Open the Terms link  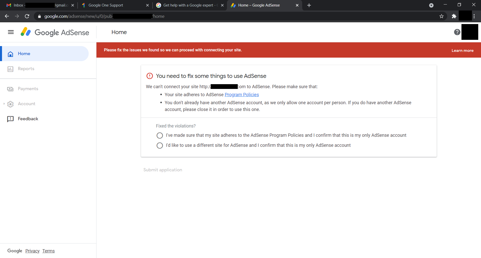pos(48,251)
